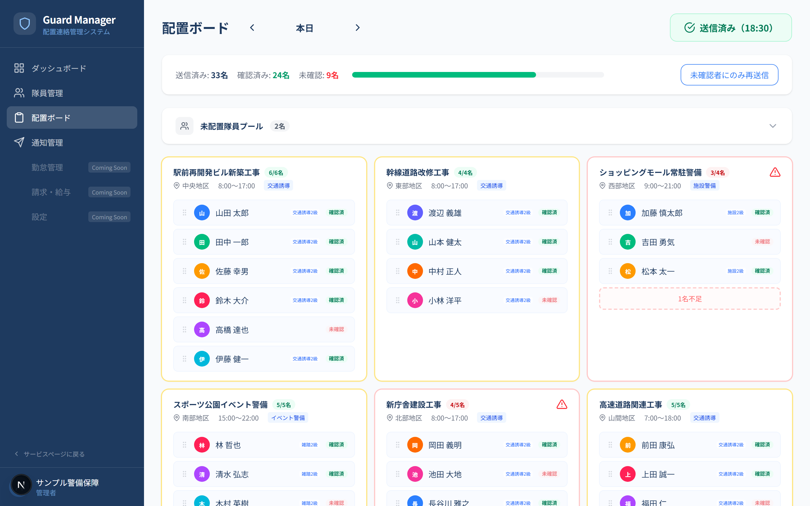Click 未確認者にのみ再送信 button

pos(729,75)
